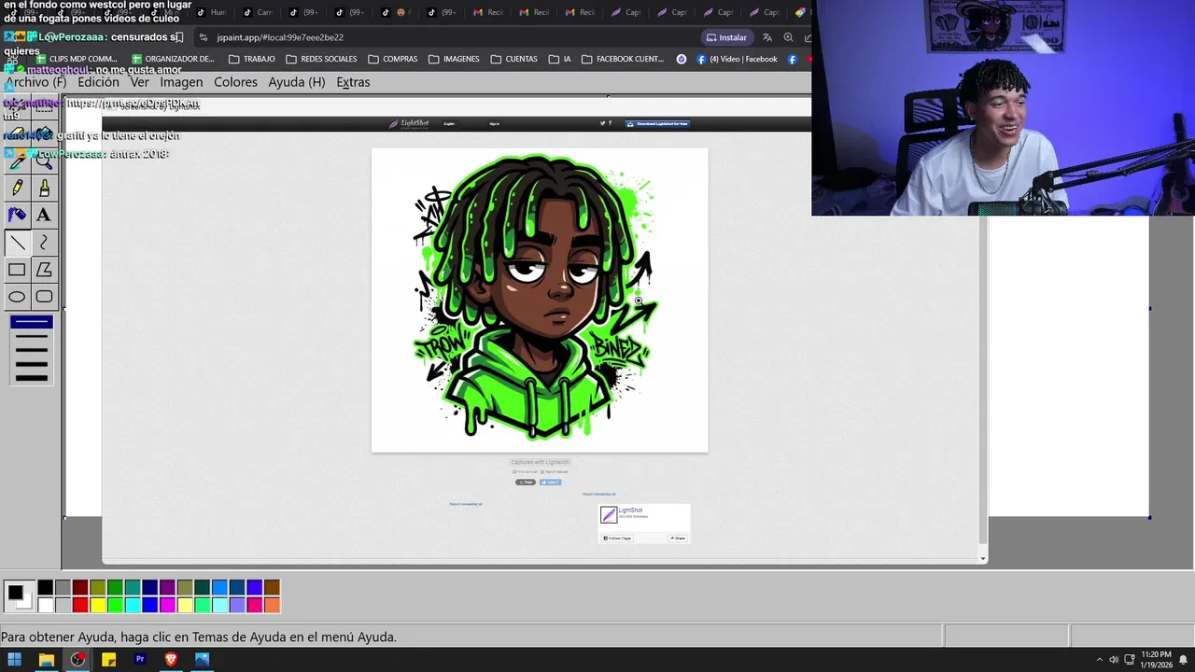Open Brave browser from taskbar
The width and height of the screenshot is (1195, 672).
pos(171,659)
